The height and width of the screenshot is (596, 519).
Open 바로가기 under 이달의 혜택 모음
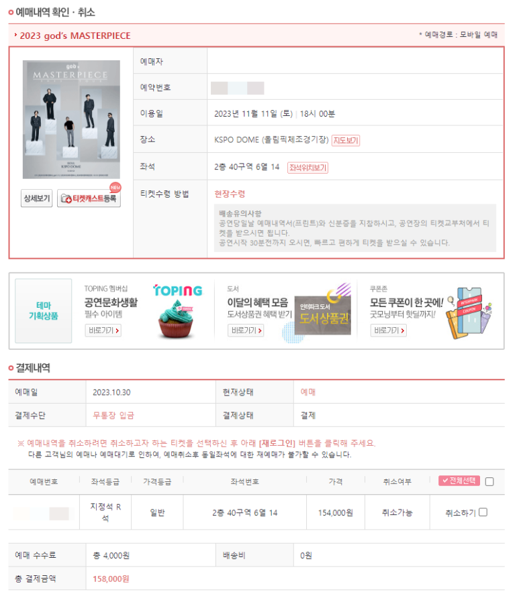click(x=246, y=331)
